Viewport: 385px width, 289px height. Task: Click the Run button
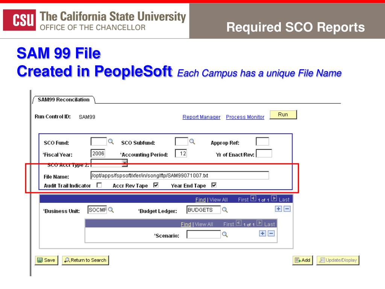click(283, 114)
